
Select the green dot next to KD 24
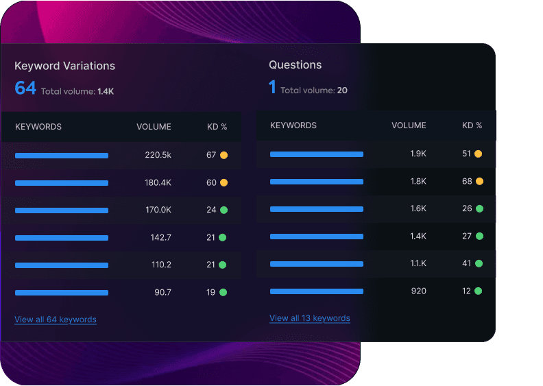pyautogui.click(x=224, y=210)
